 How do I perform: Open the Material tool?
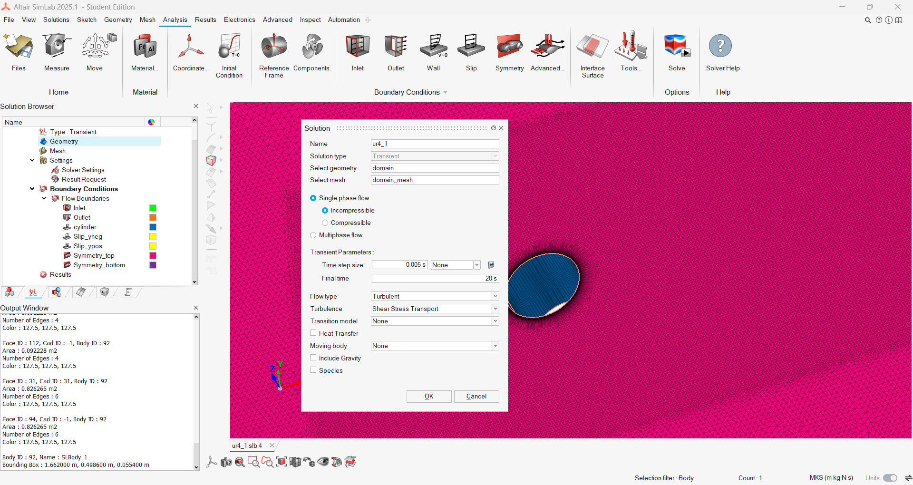(145, 52)
